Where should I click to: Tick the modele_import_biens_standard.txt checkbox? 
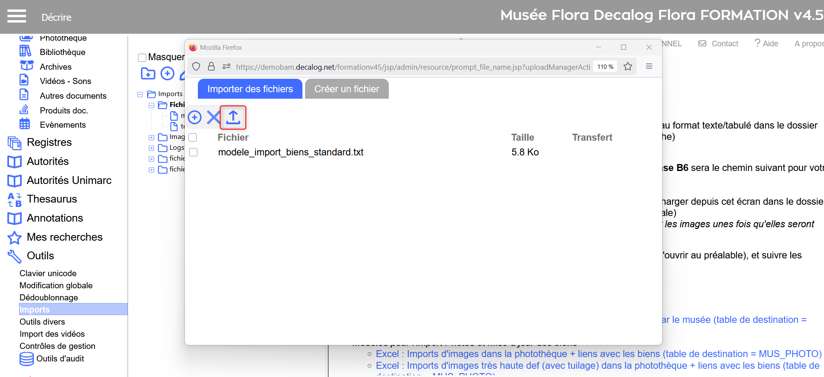click(x=194, y=152)
